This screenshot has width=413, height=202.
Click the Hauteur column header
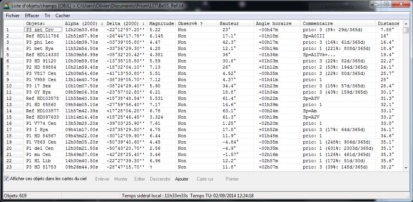pos(229,23)
